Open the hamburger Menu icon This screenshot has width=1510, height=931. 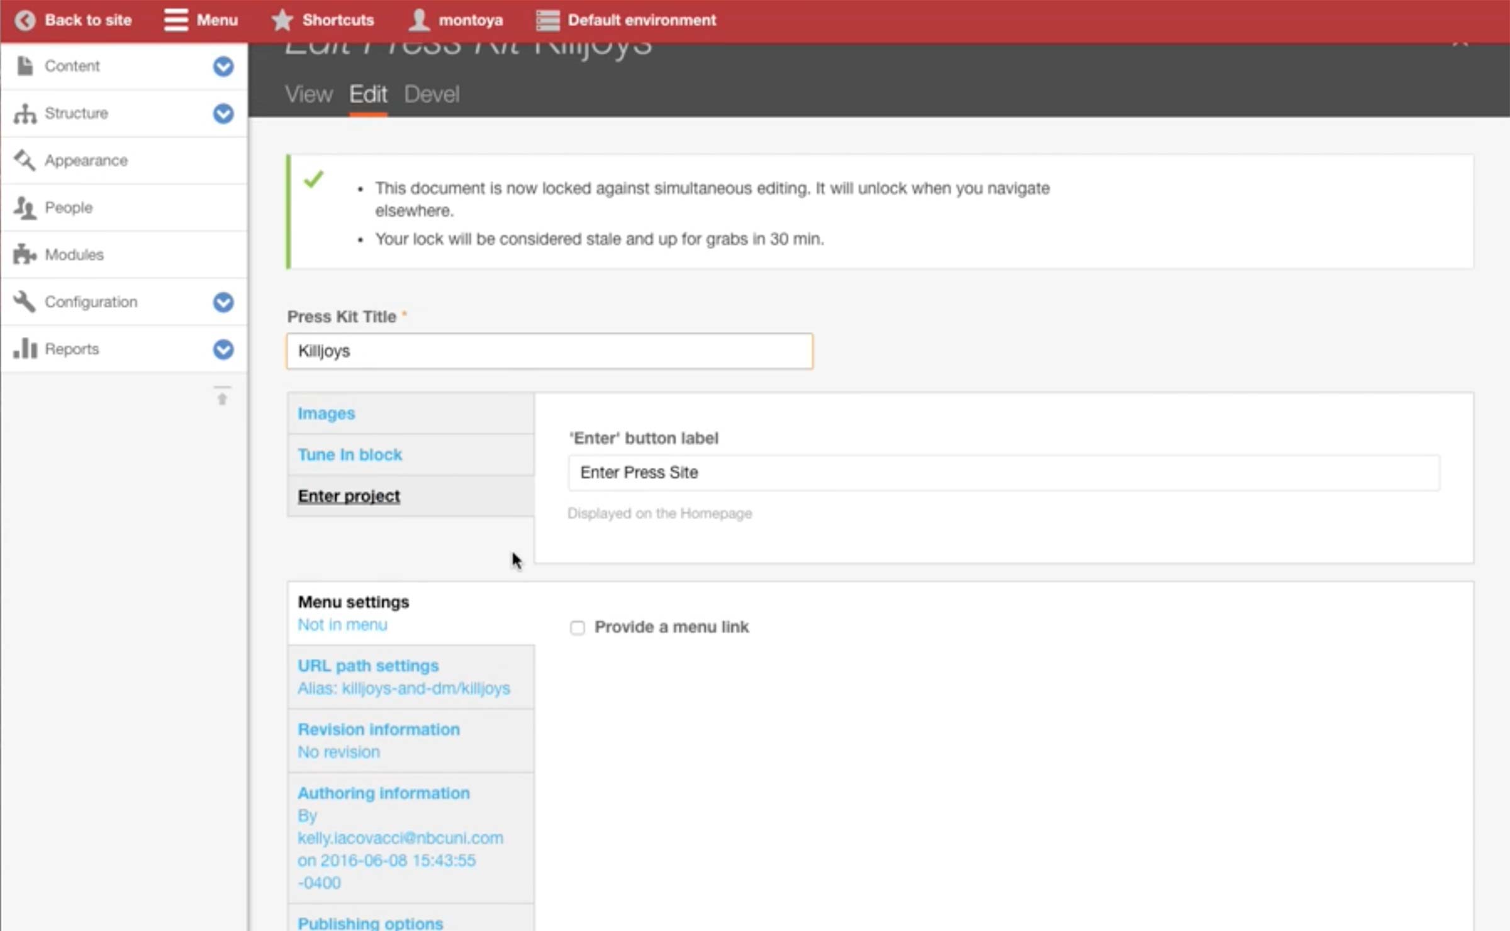(x=176, y=20)
